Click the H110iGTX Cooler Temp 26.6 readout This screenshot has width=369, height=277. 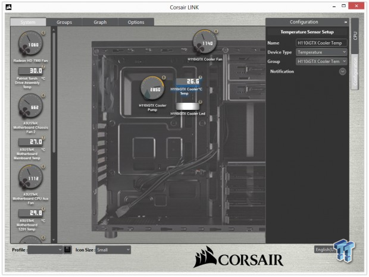188,81
